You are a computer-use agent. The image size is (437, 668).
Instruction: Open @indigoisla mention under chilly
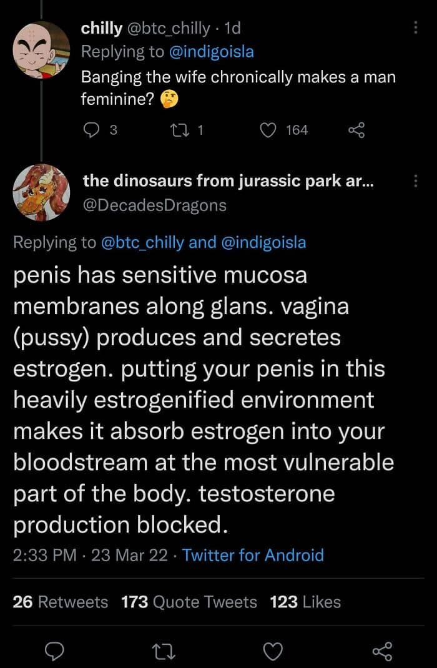212,52
